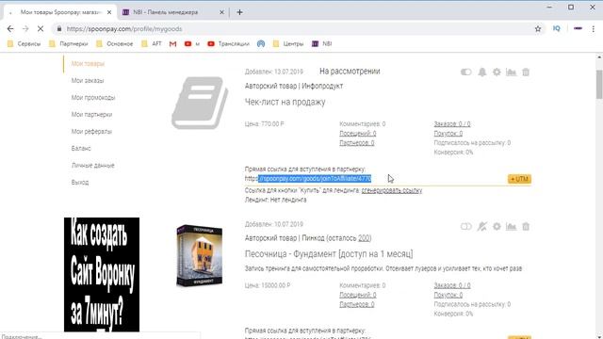
Task: Open Сервисы bookmarks folder
Action: [x=24, y=44]
